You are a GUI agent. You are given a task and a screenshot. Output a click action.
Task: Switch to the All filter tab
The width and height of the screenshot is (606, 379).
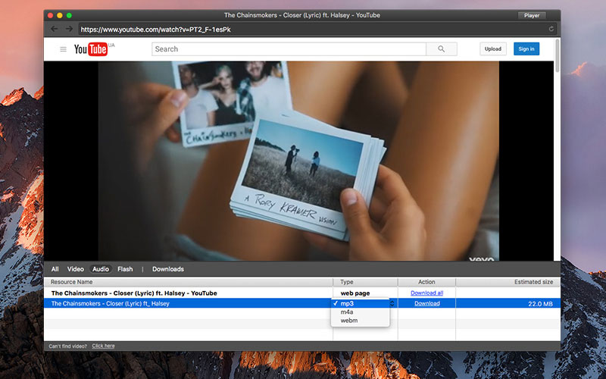(x=55, y=269)
